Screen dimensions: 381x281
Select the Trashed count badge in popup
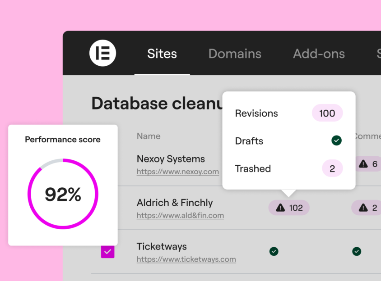pos(332,169)
